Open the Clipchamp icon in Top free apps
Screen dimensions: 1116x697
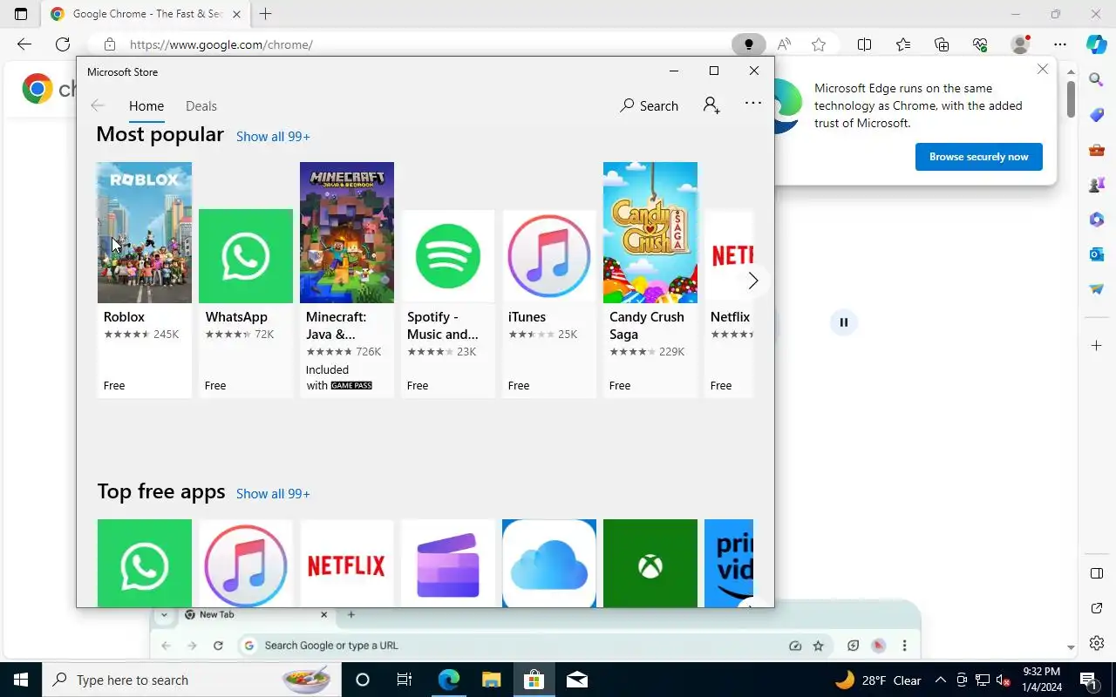[x=448, y=564]
